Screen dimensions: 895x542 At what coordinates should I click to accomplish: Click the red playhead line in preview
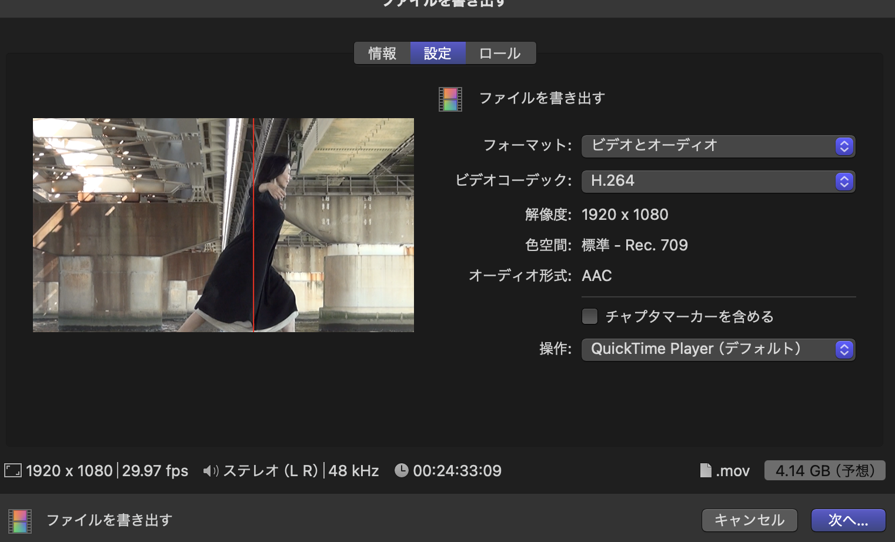253,225
